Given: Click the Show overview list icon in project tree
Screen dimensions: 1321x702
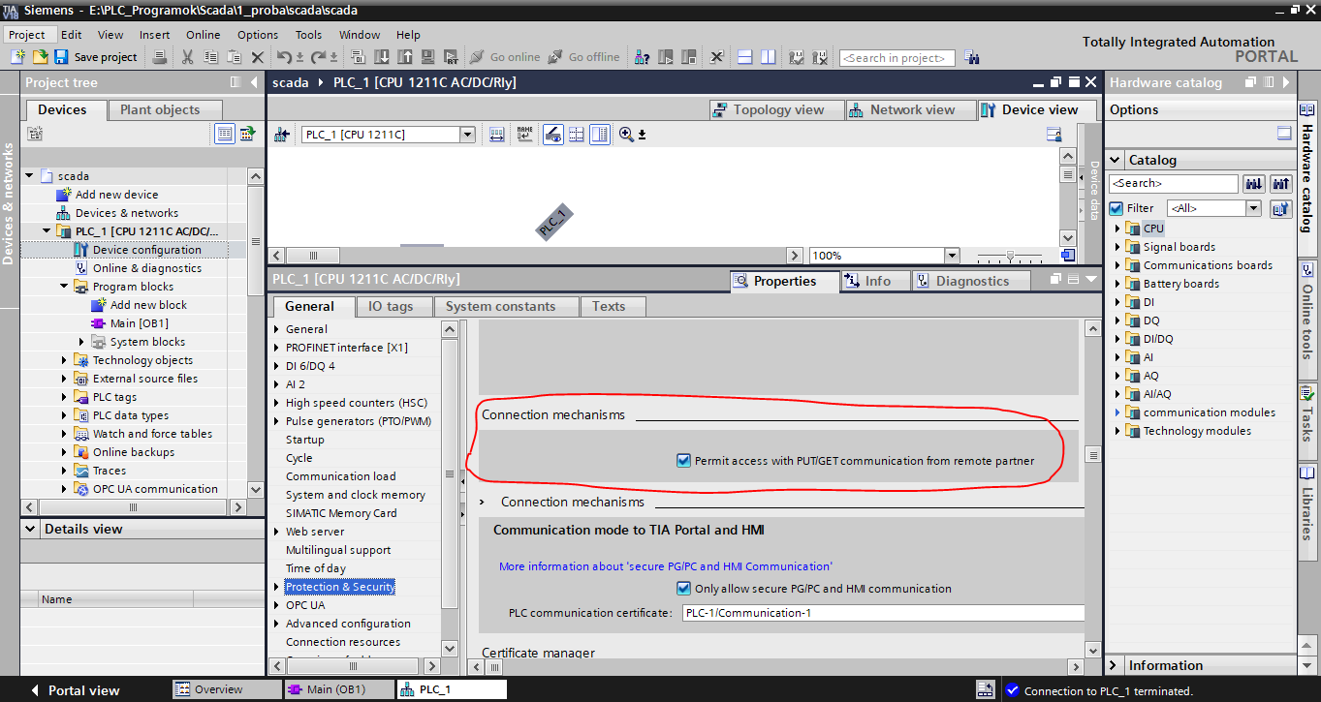Looking at the screenshot, I should (225, 134).
